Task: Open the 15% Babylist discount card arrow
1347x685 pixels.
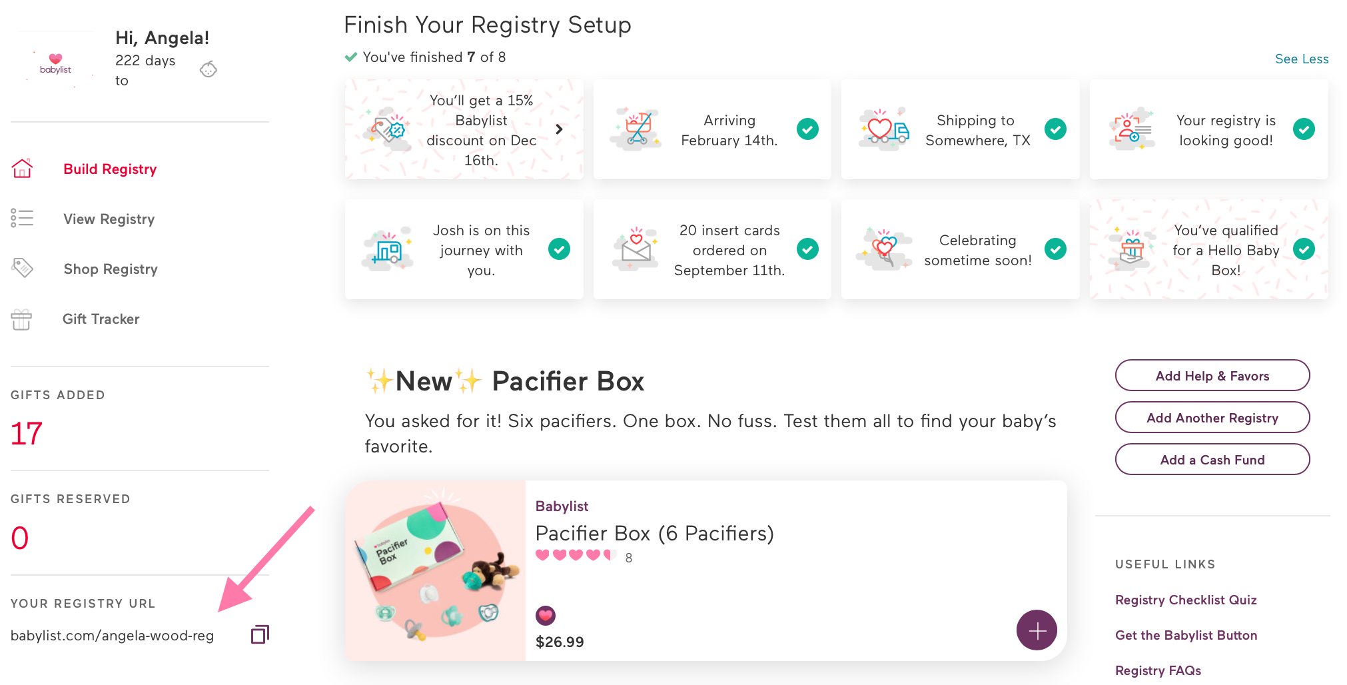Action: click(x=560, y=129)
